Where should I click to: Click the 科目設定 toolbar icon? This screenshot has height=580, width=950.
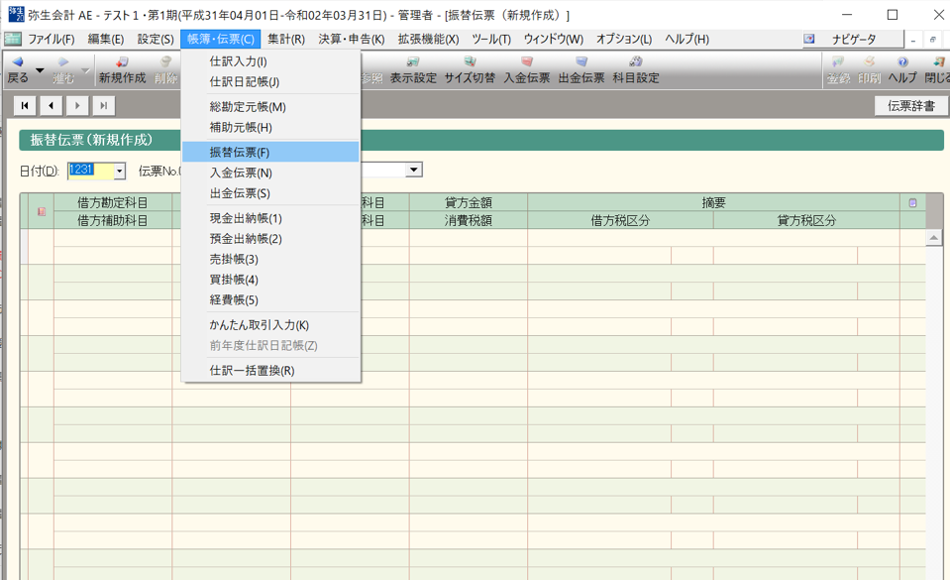coord(636,69)
